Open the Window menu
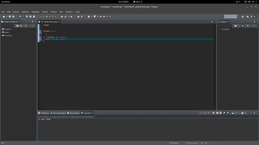The height and width of the screenshot is (145, 259). tap(69, 12)
